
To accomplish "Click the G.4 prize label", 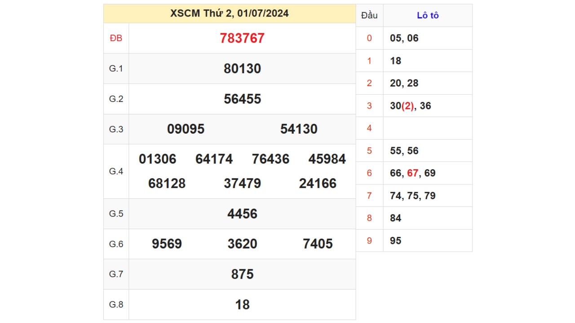I will 116,171.
